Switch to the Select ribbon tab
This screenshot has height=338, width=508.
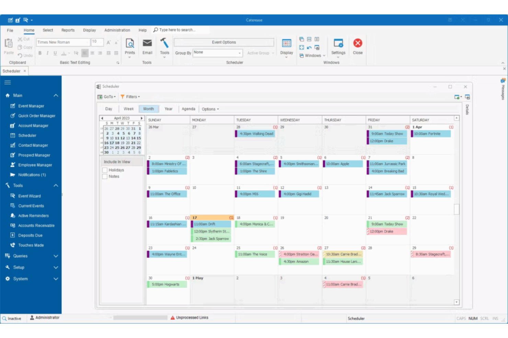(48, 30)
